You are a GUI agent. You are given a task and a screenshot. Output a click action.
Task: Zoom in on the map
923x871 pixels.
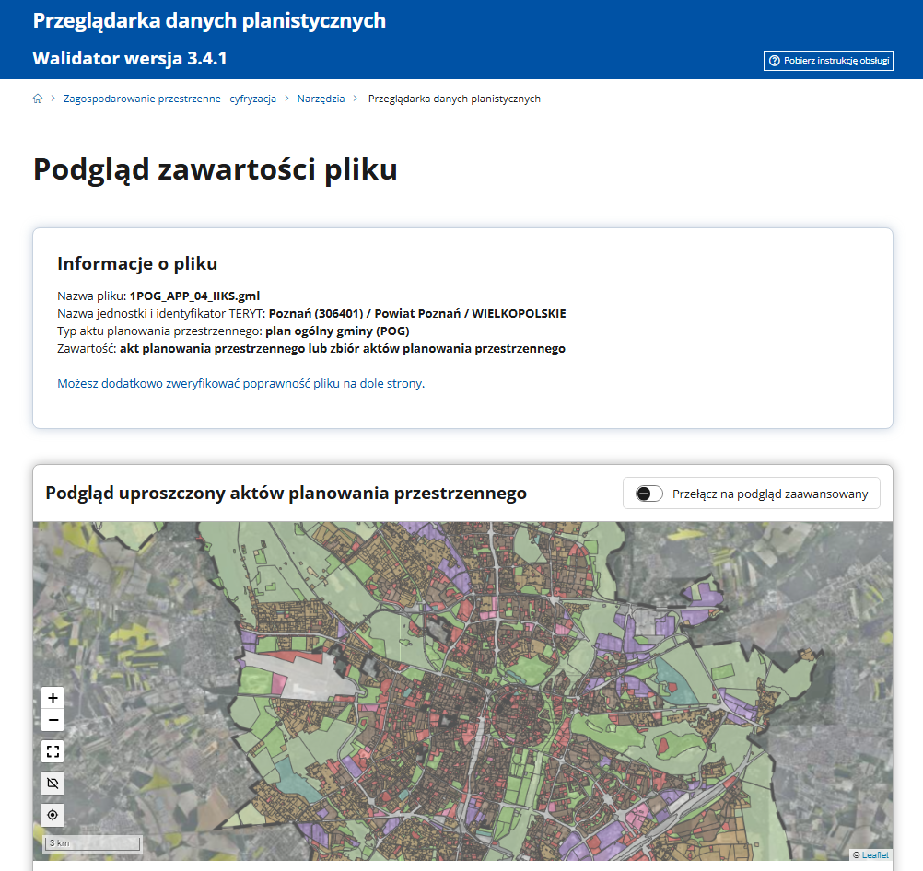(52, 698)
